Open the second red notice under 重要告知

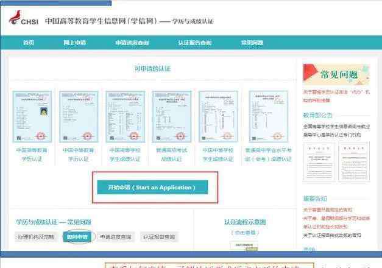click(336, 222)
